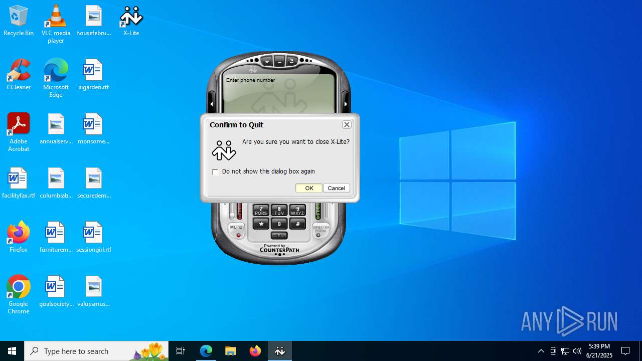The width and height of the screenshot is (642, 361).
Task: Click X-Lite minimize-to-tray arrow icon
Action: (292, 62)
